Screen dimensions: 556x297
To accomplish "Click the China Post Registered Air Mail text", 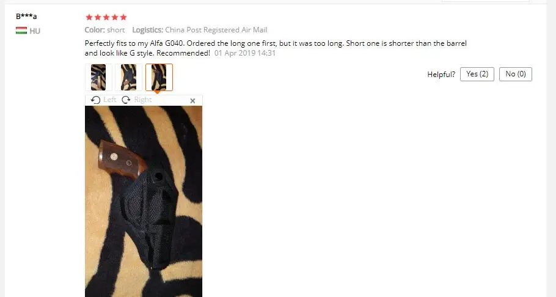I will point(216,30).
